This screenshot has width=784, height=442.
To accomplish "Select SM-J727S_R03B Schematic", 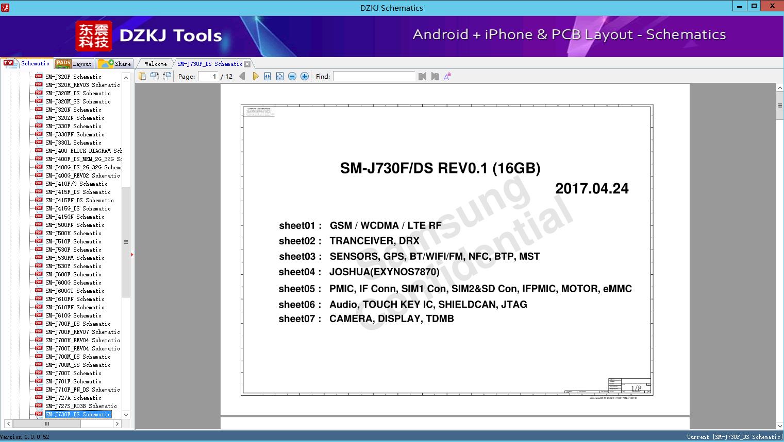I will (81, 406).
